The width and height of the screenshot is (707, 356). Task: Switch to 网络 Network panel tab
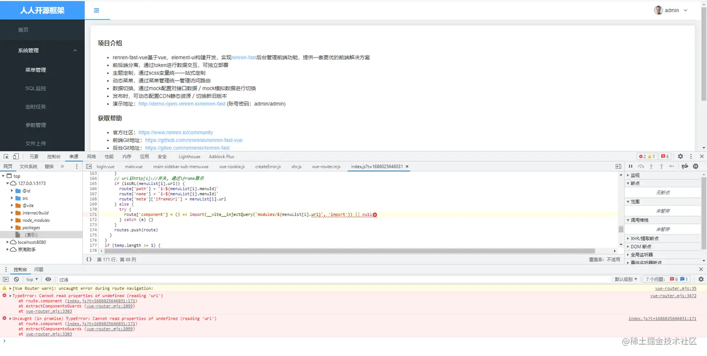tap(91, 157)
